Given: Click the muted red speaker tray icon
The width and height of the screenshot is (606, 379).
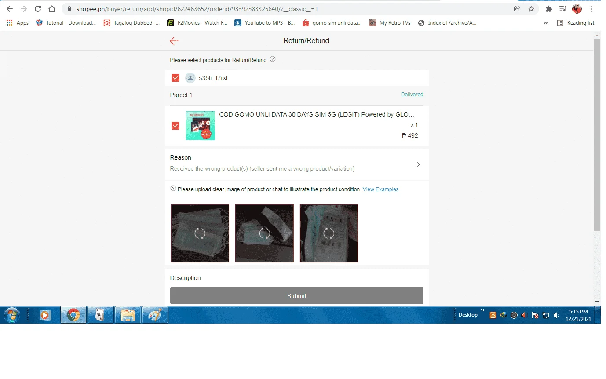Looking at the screenshot, I should click(x=524, y=315).
